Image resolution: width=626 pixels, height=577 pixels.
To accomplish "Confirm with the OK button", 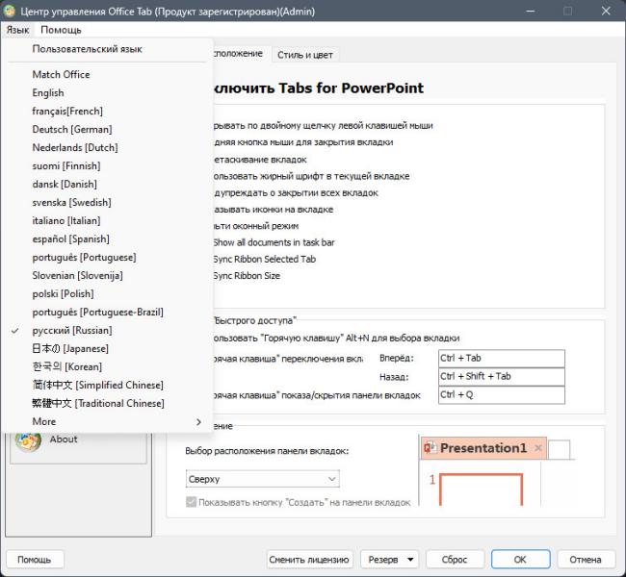I will point(520,560).
